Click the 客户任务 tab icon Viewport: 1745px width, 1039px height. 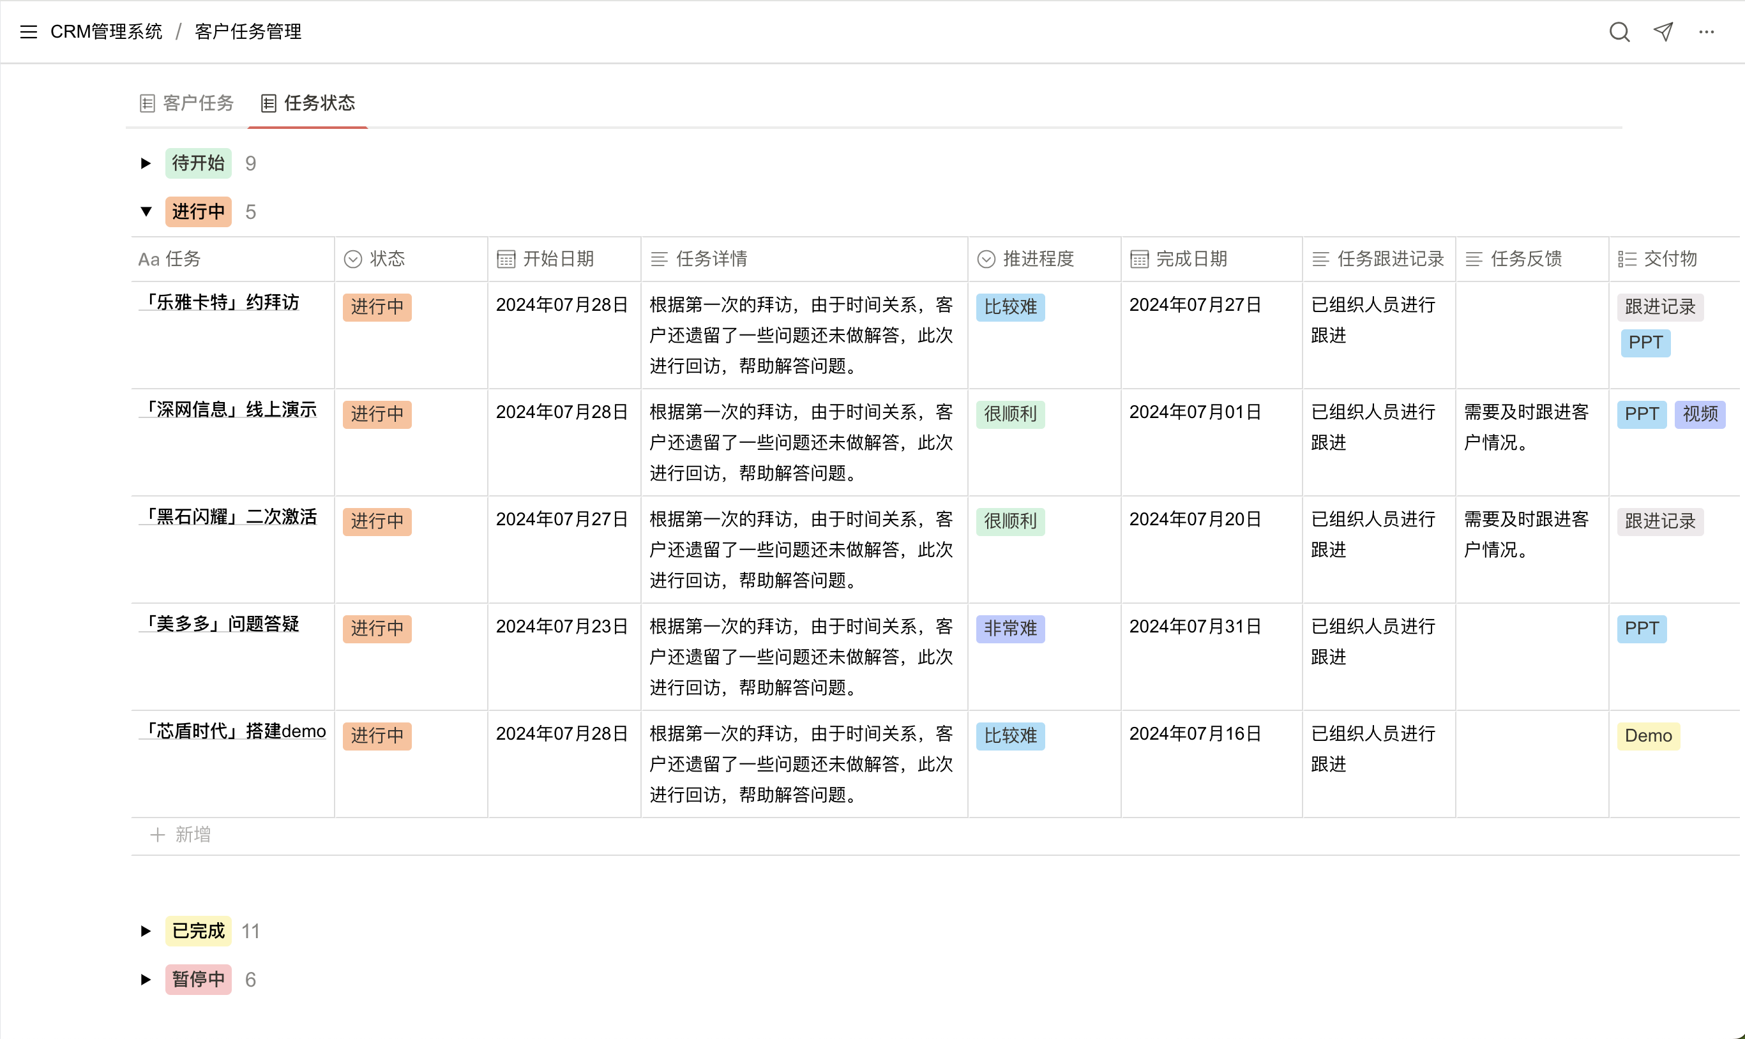[147, 103]
